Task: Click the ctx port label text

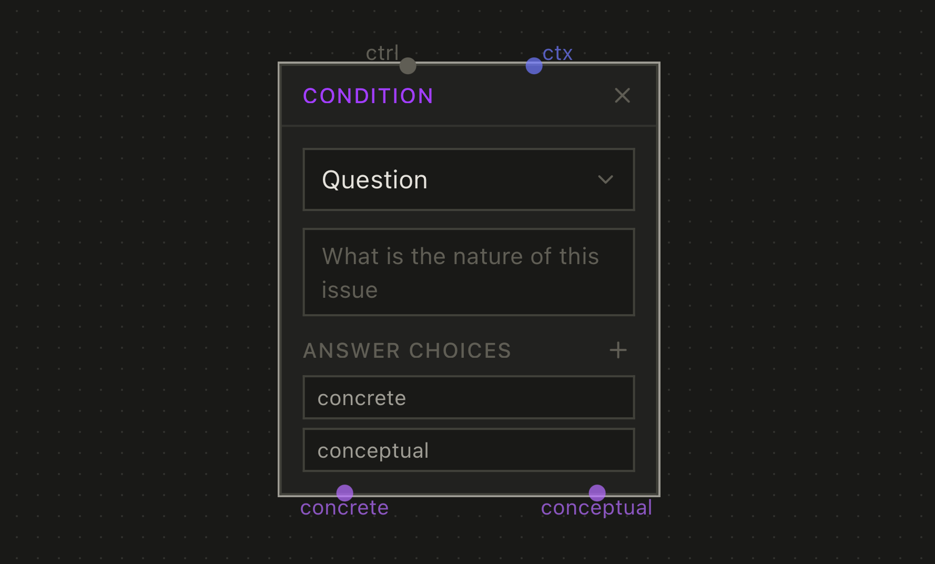Action: [557, 53]
